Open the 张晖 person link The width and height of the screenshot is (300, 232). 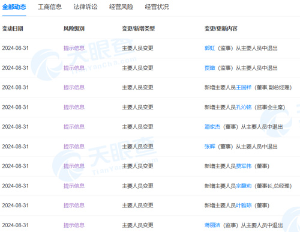click(210, 147)
